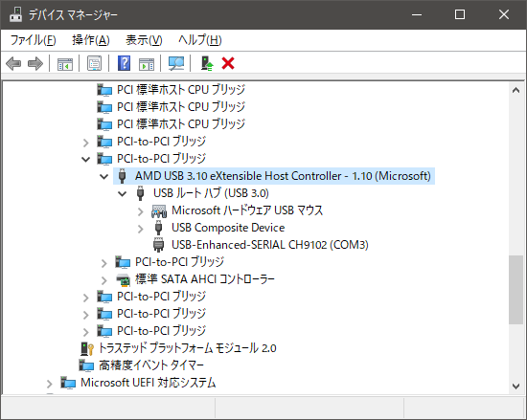Click the red X uninstall device icon
The width and height of the screenshot is (527, 420).
[x=228, y=63]
